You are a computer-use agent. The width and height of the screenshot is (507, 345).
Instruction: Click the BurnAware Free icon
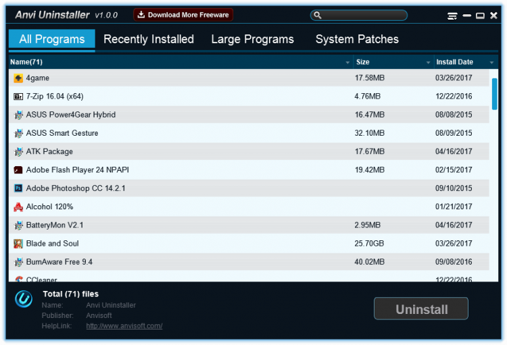[18, 262]
